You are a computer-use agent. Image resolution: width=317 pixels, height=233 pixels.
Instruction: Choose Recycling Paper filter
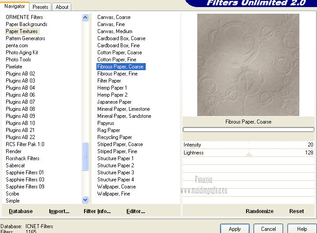point(114,137)
